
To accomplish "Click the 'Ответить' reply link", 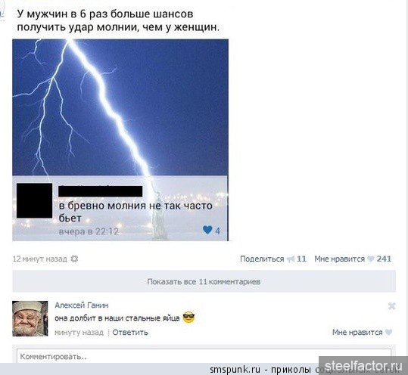I will tap(130, 332).
